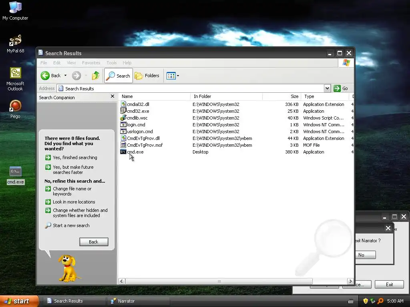This screenshot has height=307, width=410.
Task: Click Back button in Search Companion
Action: 94,242
